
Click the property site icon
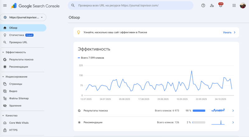(x=5, y=17)
